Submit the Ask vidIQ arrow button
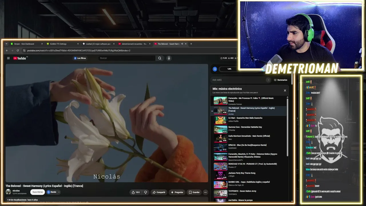 pos(268,80)
